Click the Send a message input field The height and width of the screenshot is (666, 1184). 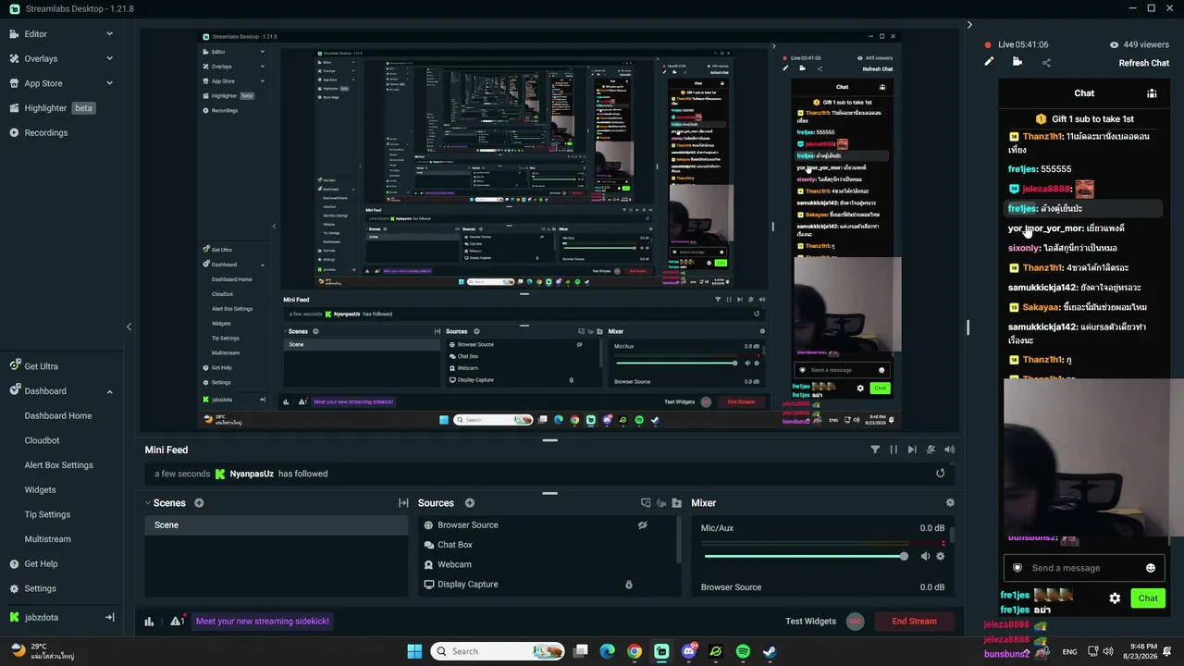pyautogui.click(x=1082, y=568)
